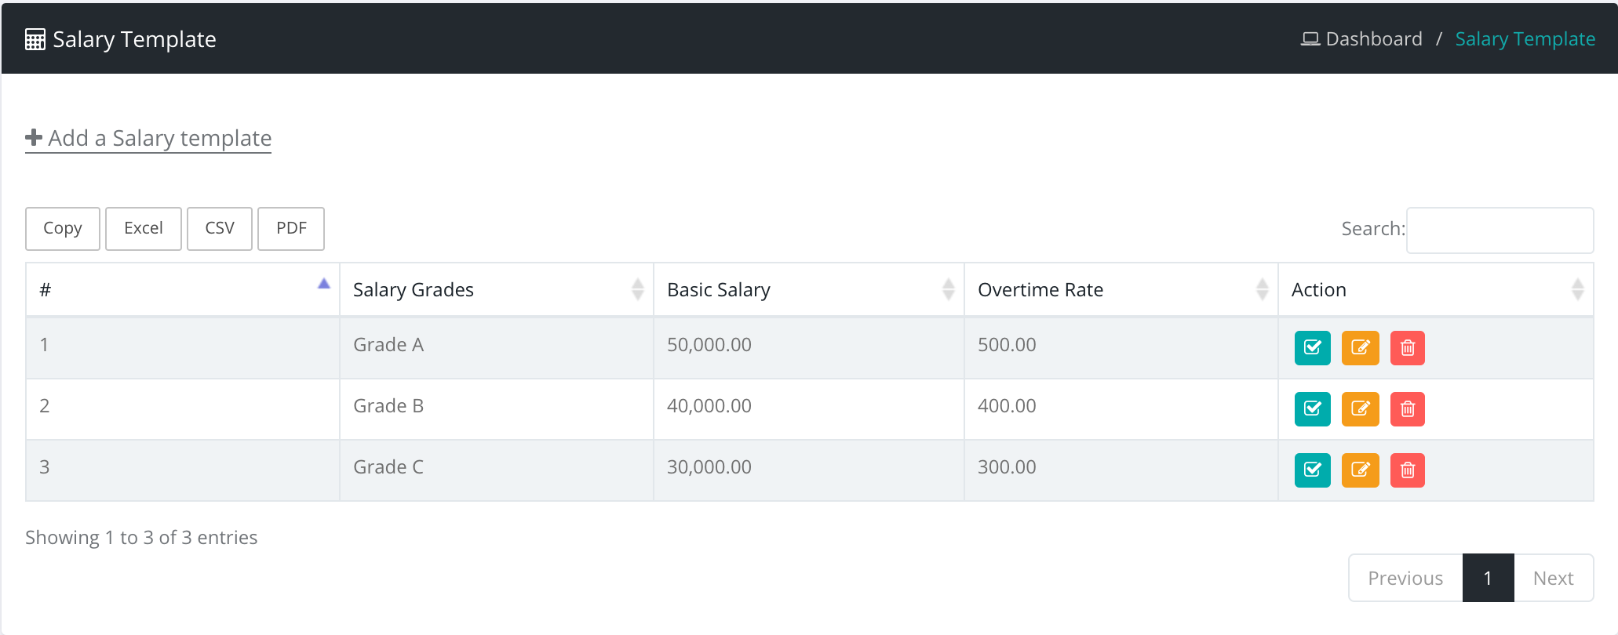Sort the table by the # column
This screenshot has width=1618, height=635.
(x=182, y=289)
